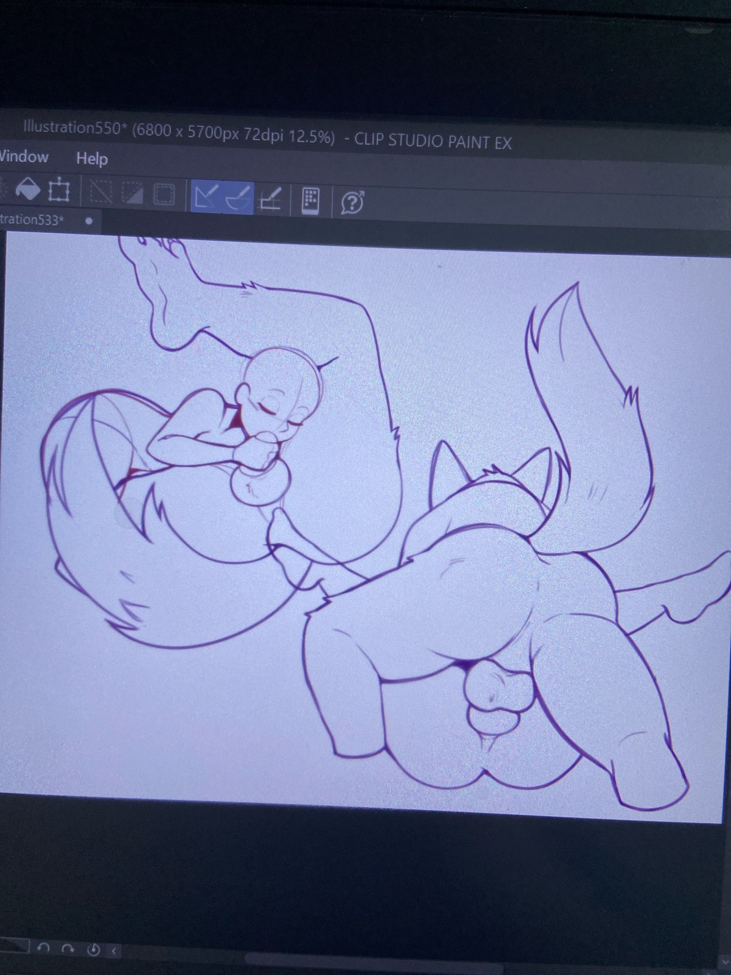This screenshot has height=975, width=731.
Task: Click the rotate right icon below canvas
Action: (x=68, y=949)
